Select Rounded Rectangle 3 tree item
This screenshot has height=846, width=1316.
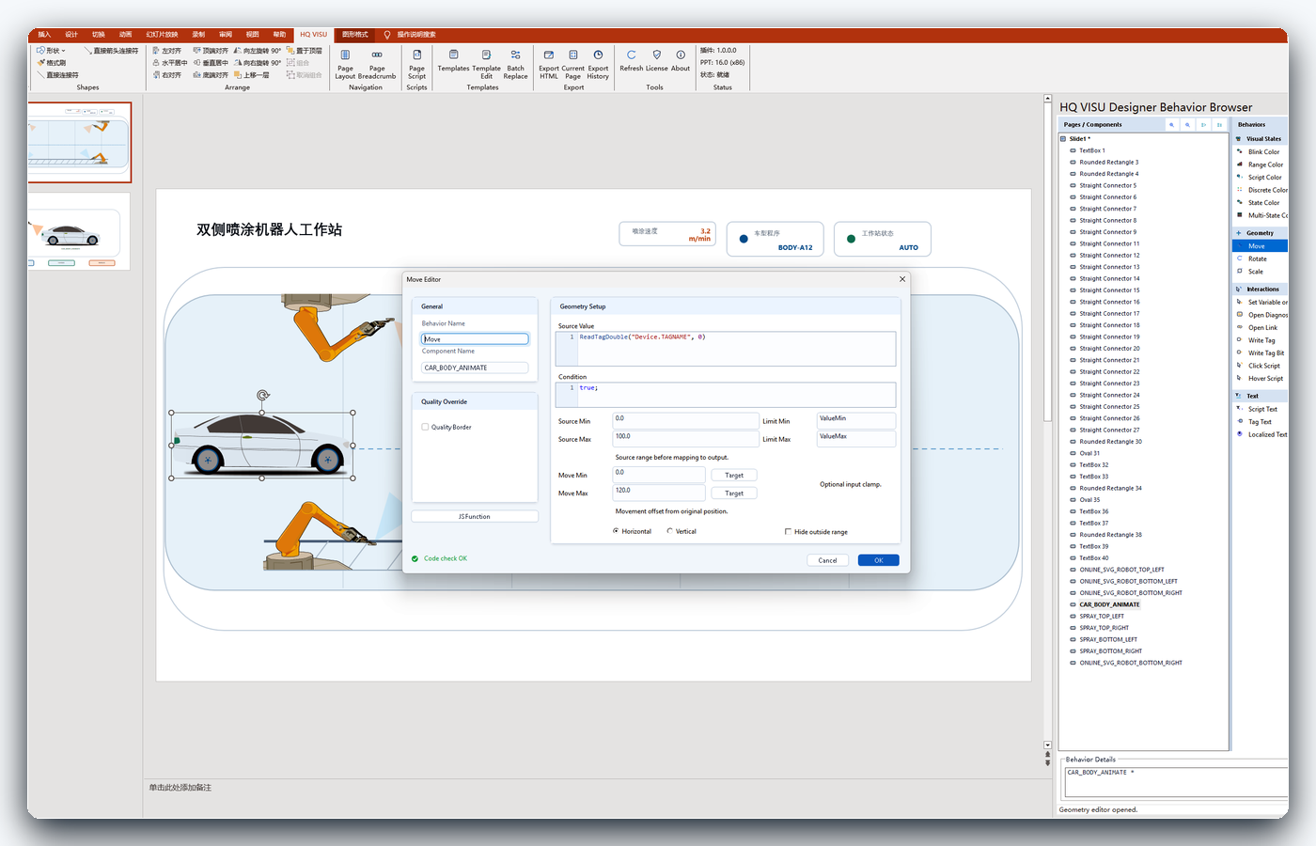click(x=1108, y=163)
